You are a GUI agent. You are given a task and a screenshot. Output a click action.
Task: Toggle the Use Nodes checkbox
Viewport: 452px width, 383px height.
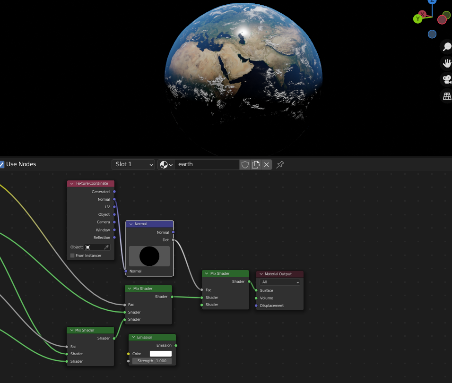[x=2, y=164]
